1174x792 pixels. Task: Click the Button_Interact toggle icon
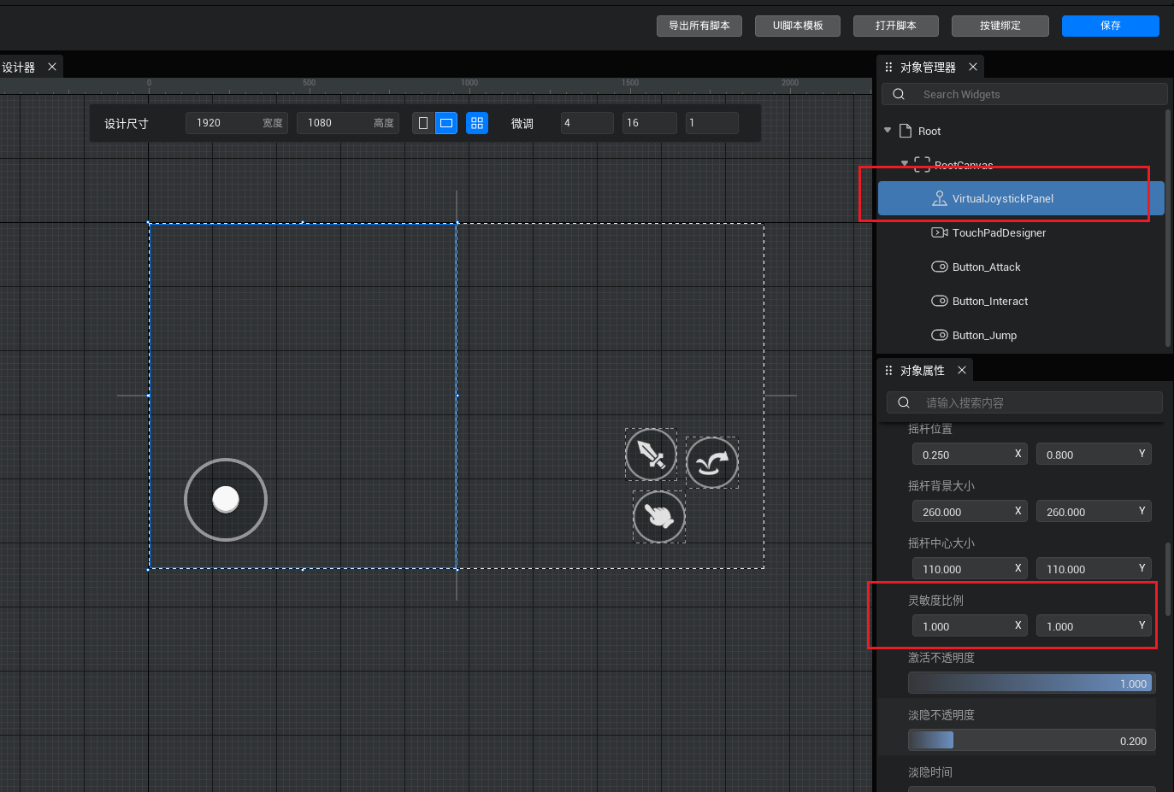tap(939, 301)
